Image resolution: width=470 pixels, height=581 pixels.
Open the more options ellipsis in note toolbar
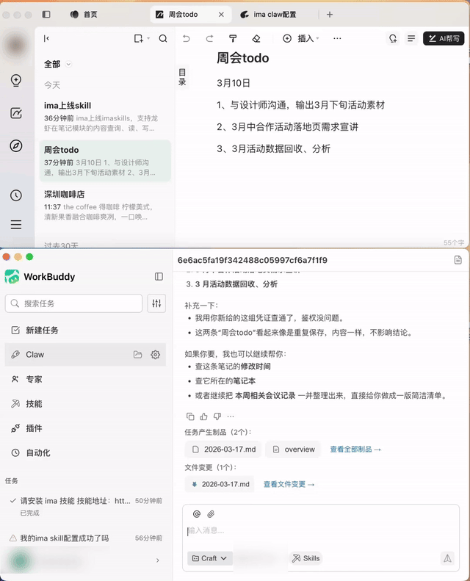[x=337, y=38]
